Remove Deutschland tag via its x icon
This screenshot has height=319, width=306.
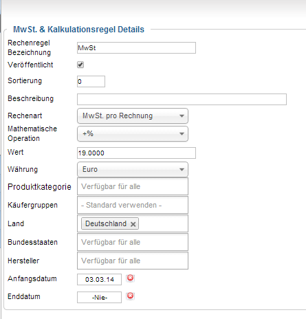(x=133, y=224)
